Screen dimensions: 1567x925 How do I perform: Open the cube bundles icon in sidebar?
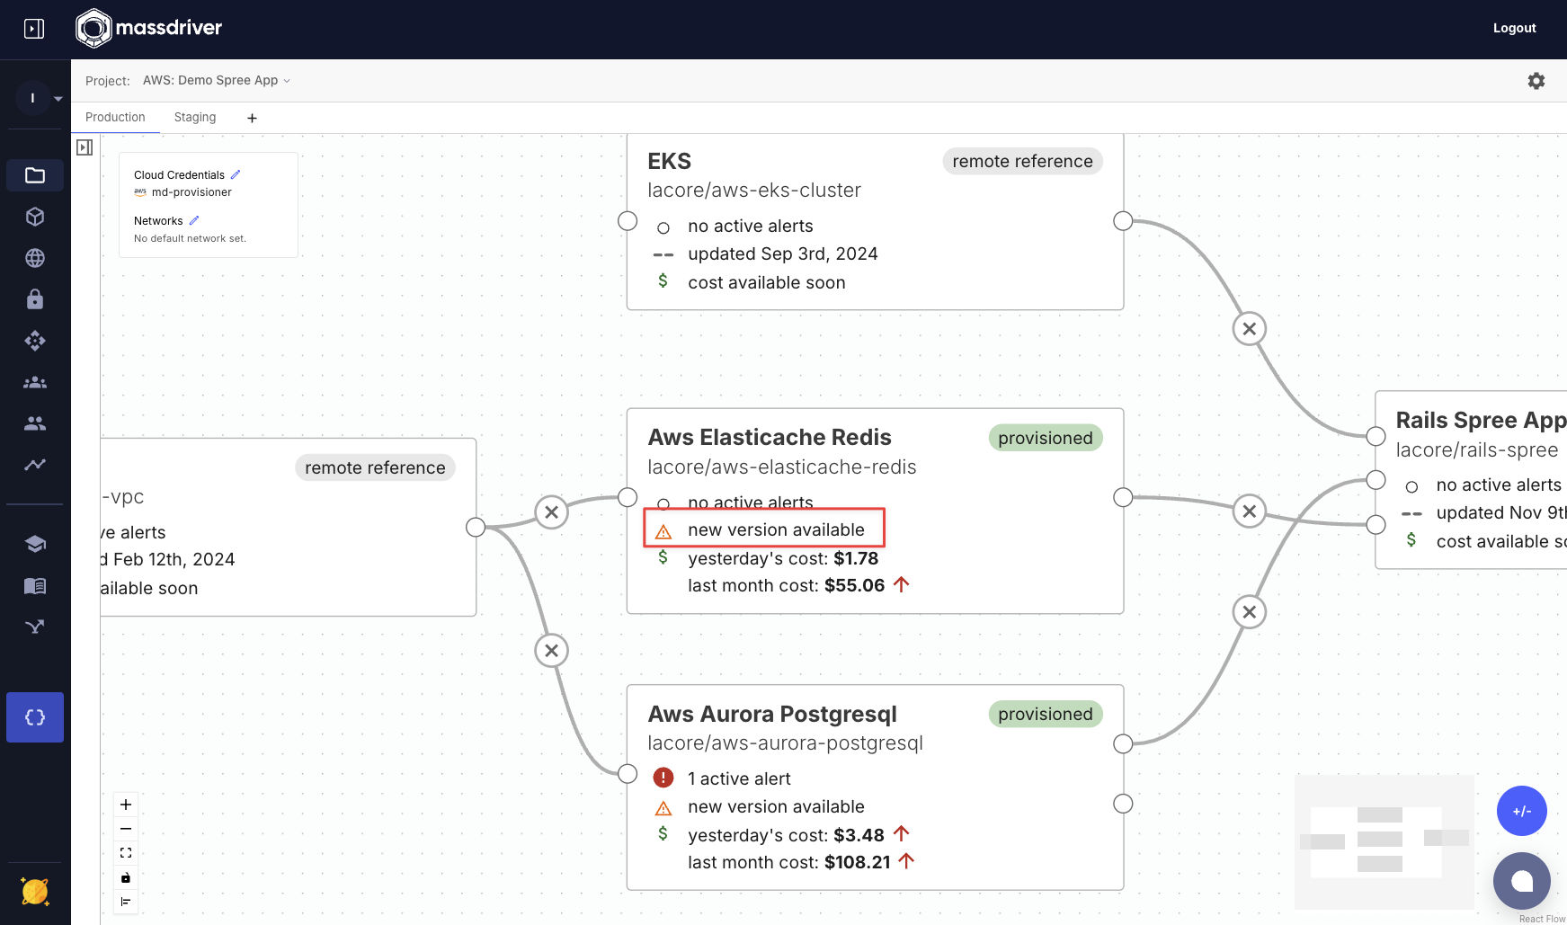tap(35, 217)
